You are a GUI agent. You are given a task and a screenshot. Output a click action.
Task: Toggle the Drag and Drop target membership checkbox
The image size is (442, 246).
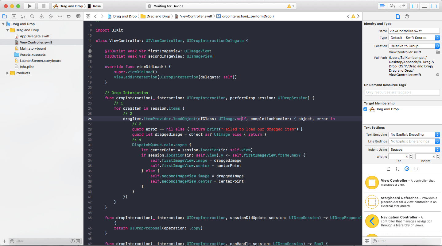pos(365,109)
